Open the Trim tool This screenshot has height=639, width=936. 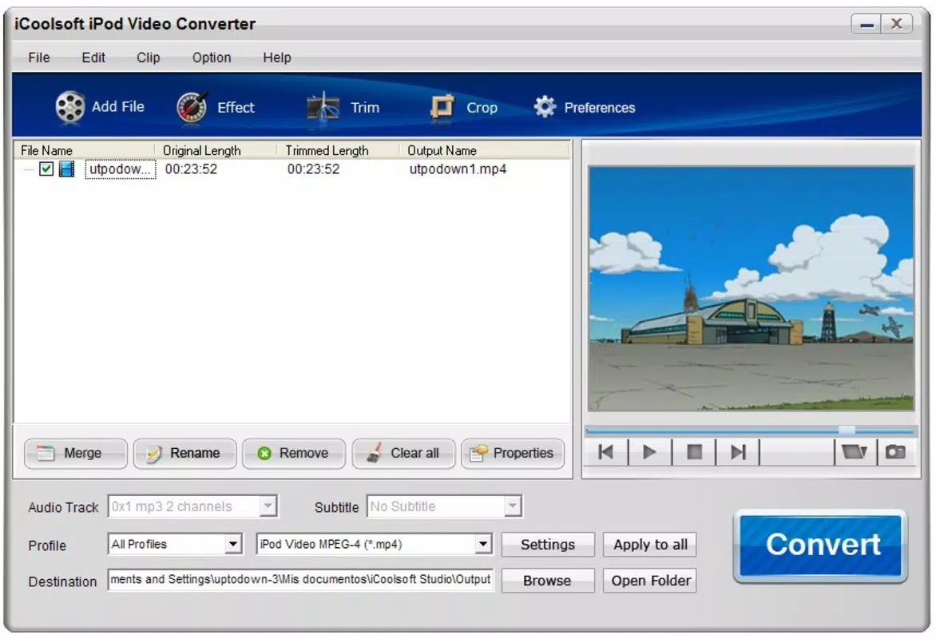343,108
